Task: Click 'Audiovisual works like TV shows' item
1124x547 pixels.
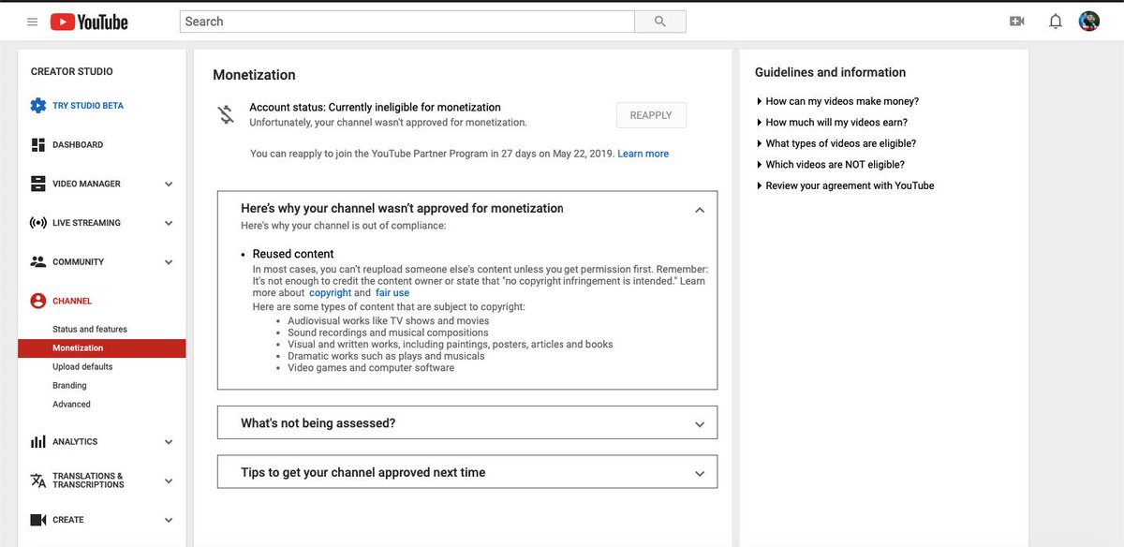Action: pos(389,321)
